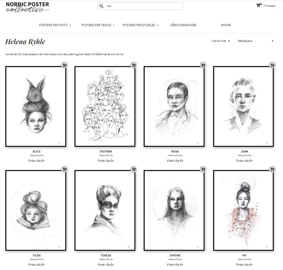Image resolution: width=283 pixels, height=270 pixels.
Task: Open the Ramar page link
Action: [226, 25]
